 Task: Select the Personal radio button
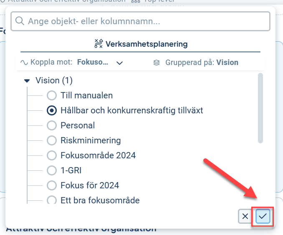point(52,125)
